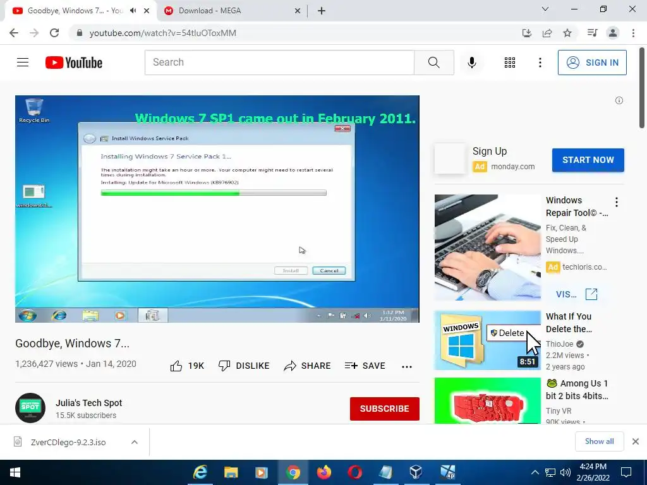This screenshot has height=485, width=647.
Task: Open the Julia's Tech Spot channel name
Action: [x=88, y=403]
